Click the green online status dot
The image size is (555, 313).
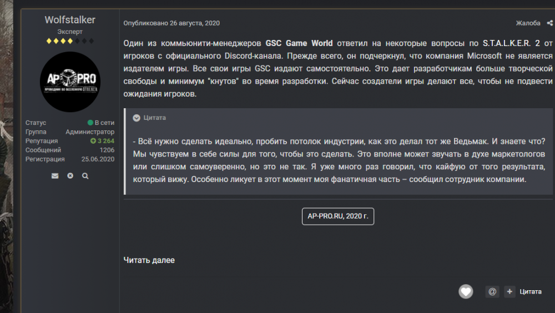click(x=90, y=123)
